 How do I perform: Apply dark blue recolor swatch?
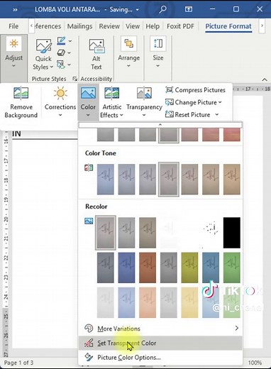click(126, 268)
